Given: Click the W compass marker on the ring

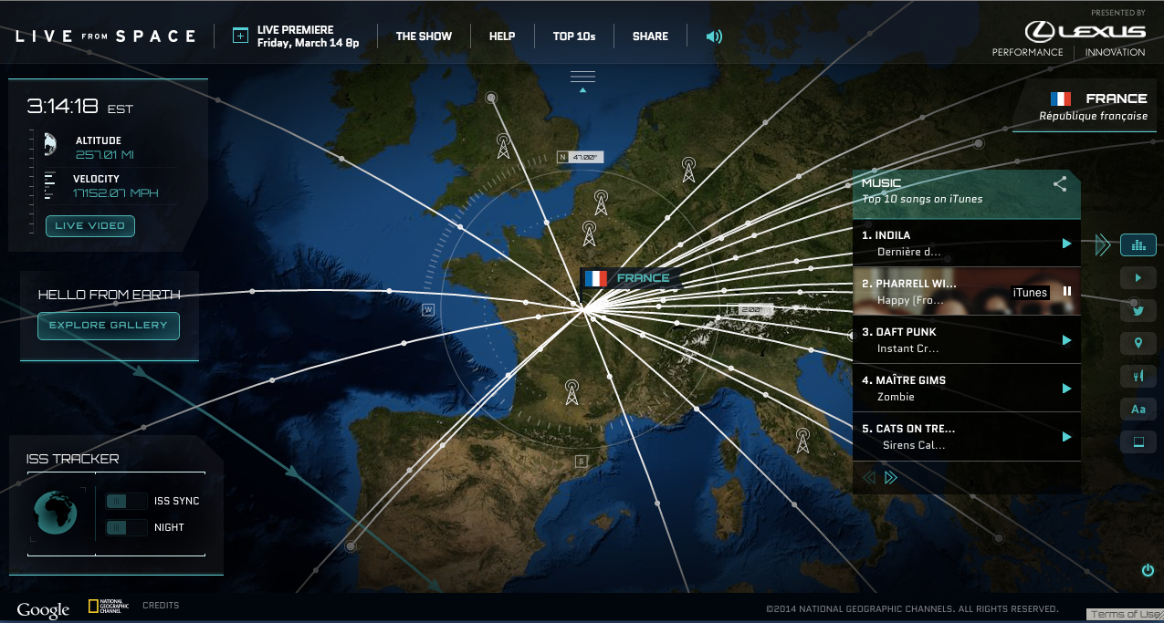Looking at the screenshot, I should 426,310.
